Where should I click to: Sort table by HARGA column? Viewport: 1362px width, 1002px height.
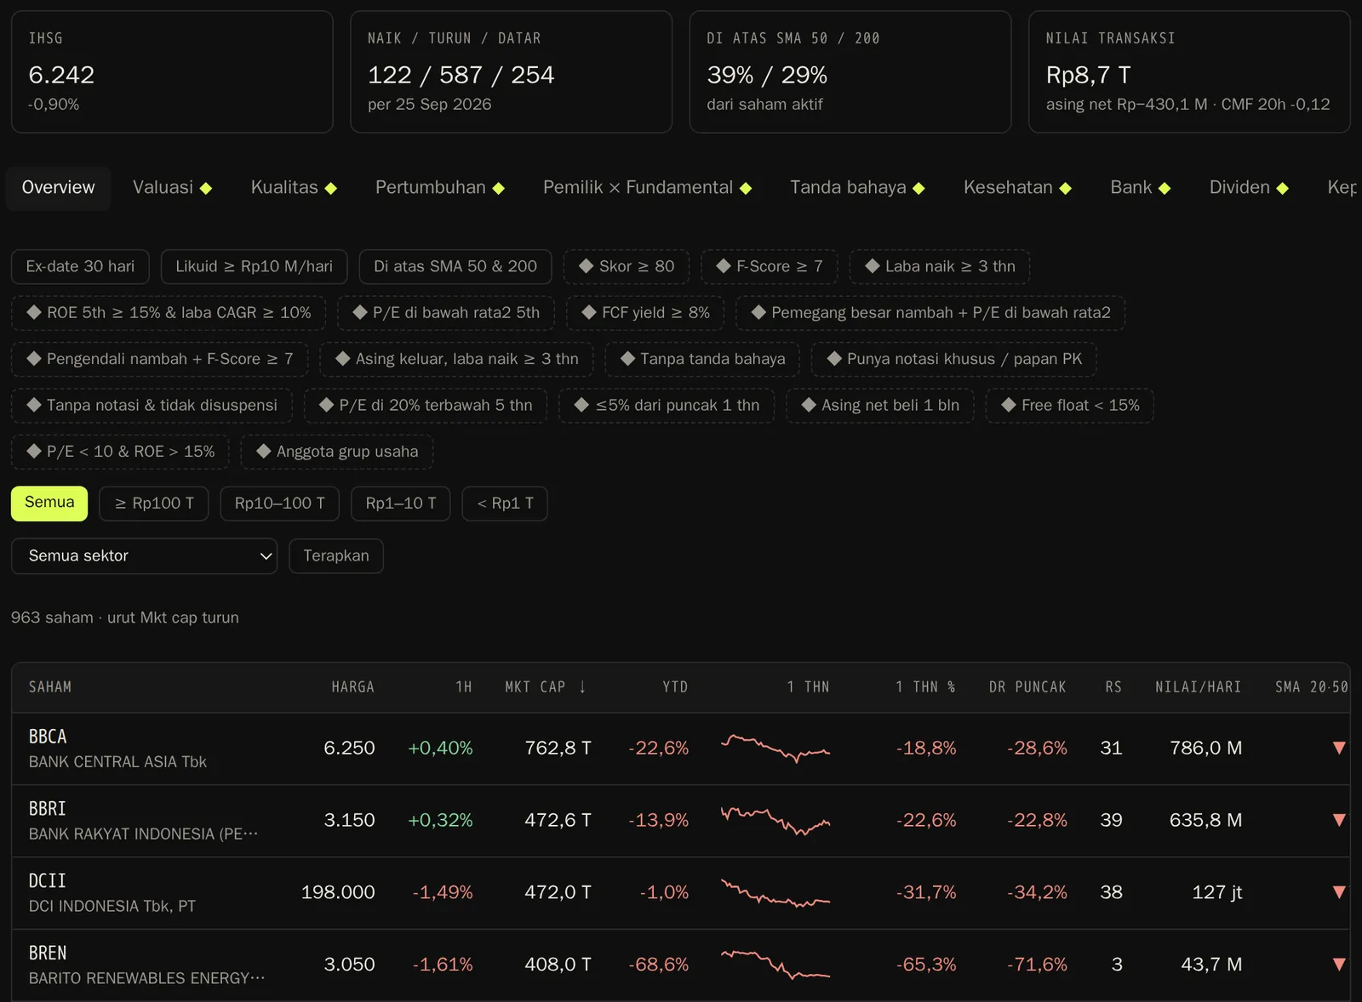coord(352,686)
